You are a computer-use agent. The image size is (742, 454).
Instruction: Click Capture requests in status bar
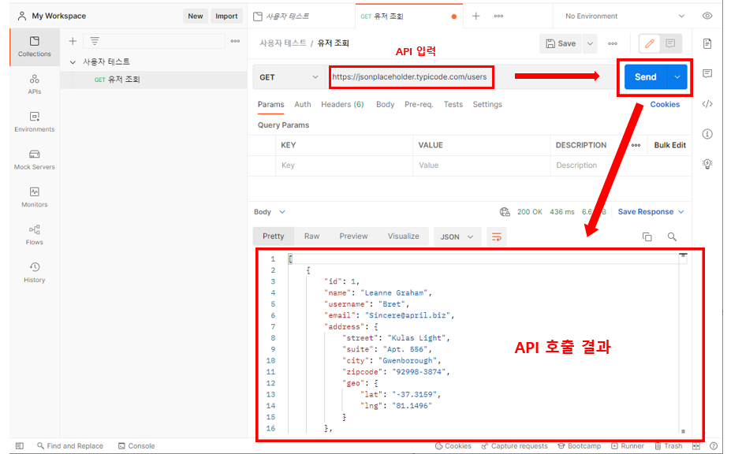point(514,446)
